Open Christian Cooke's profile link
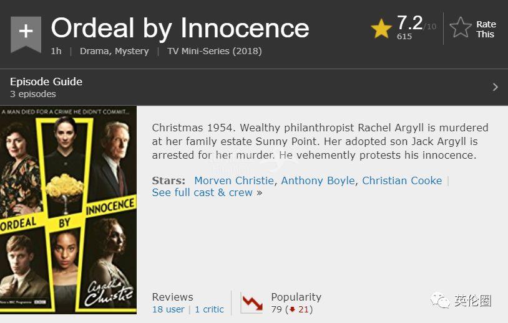Viewport: 508px width, 323px height. [x=402, y=180]
